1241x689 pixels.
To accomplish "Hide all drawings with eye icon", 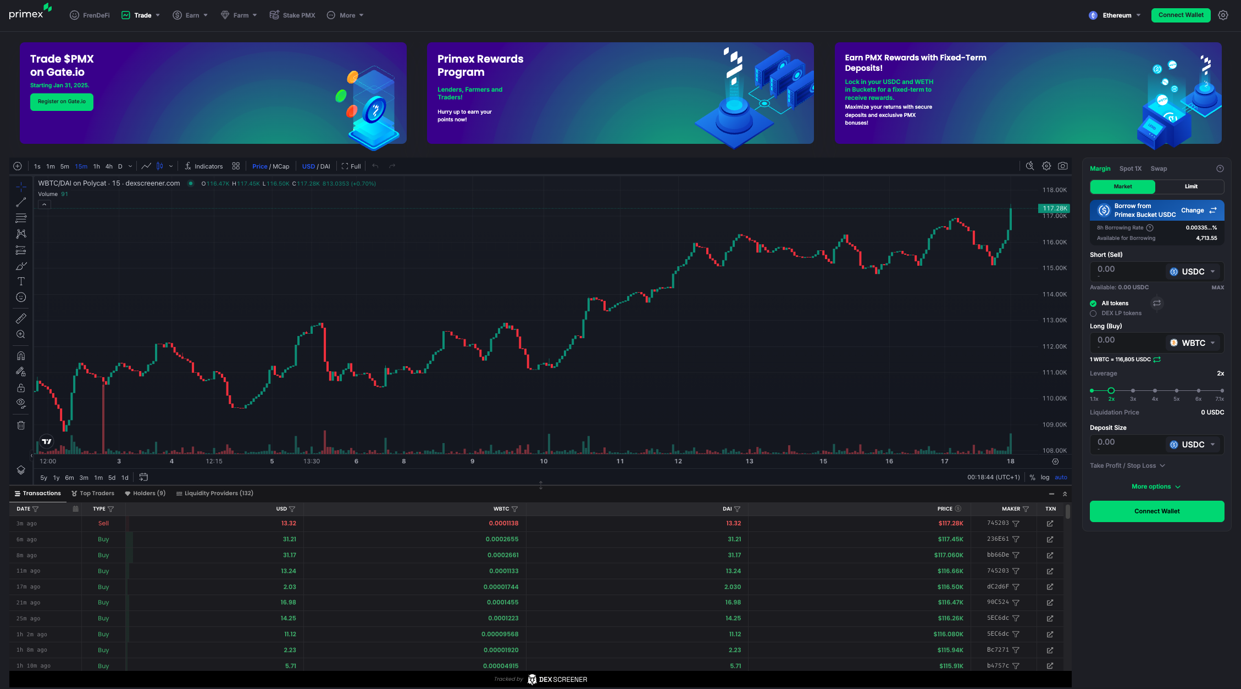I will pos(21,404).
